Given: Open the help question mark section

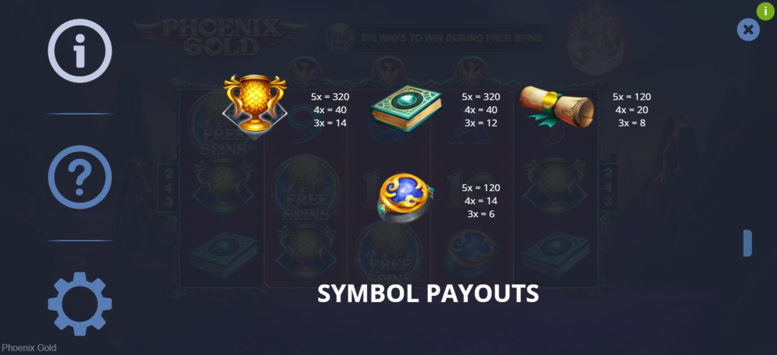Looking at the screenshot, I should (x=80, y=177).
